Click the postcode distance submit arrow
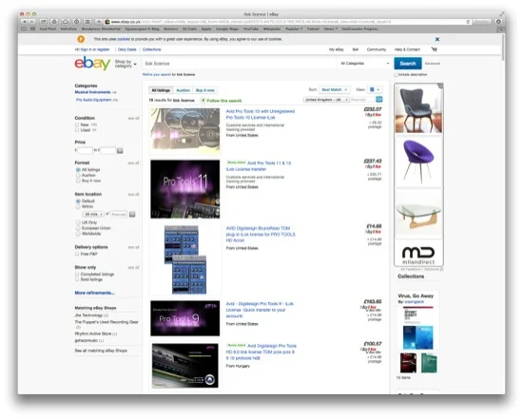The width and height of the screenshot is (523, 419). click(132, 214)
